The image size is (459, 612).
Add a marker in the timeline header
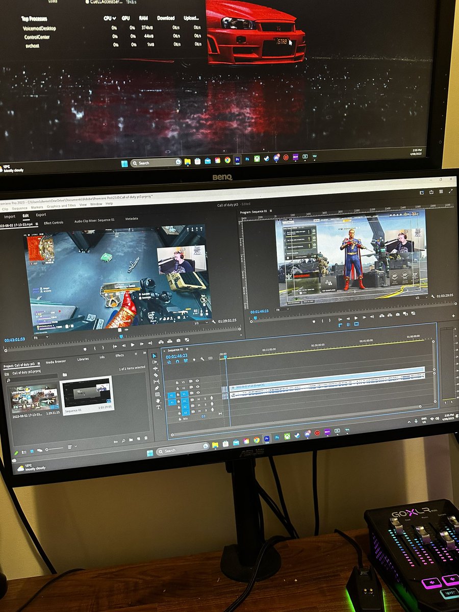pyautogui.click(x=194, y=360)
